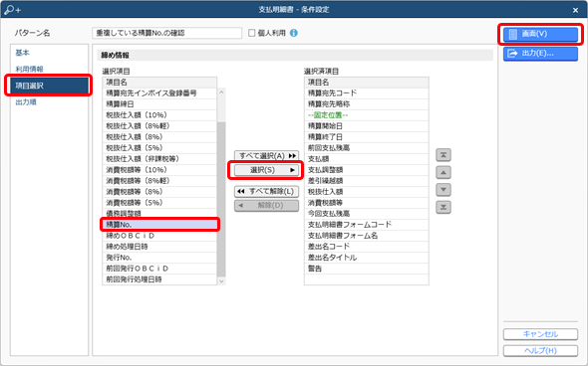This screenshot has width=588, height=366.
Task: Select 今回支払残高 in selected list
Action: [x=367, y=214]
